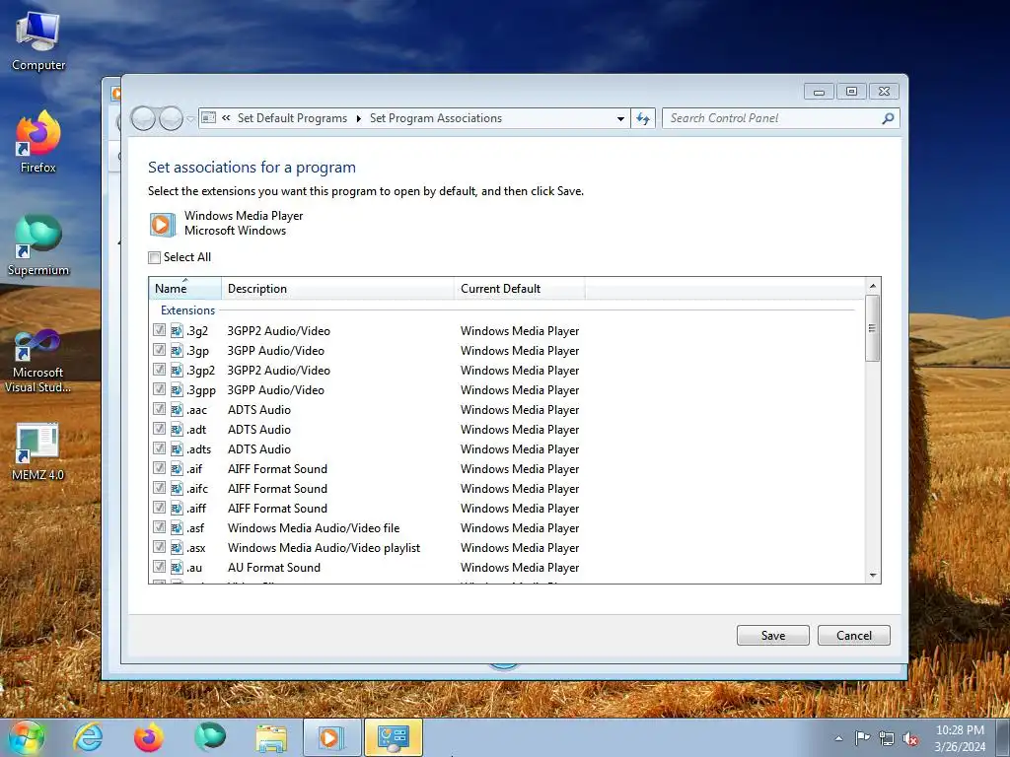Viewport: 1010px width, 757px height.
Task: Click the Forward navigation button
Action: pyautogui.click(x=171, y=118)
